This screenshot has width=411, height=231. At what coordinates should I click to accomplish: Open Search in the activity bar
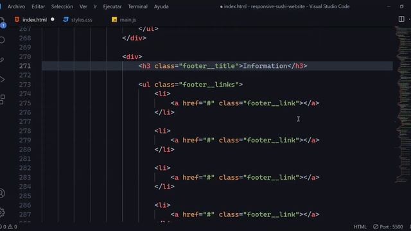(2, 40)
